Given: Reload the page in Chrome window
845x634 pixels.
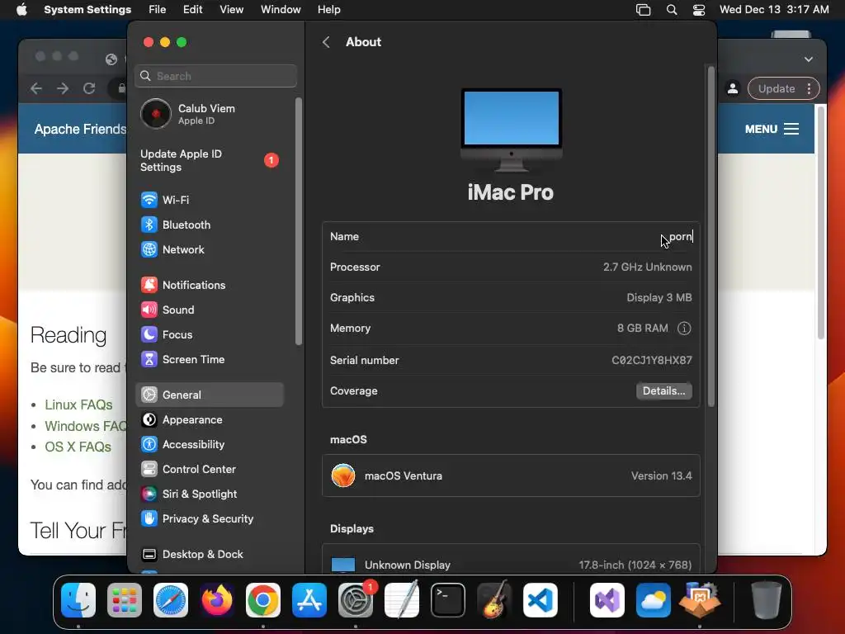Looking at the screenshot, I should (x=89, y=88).
